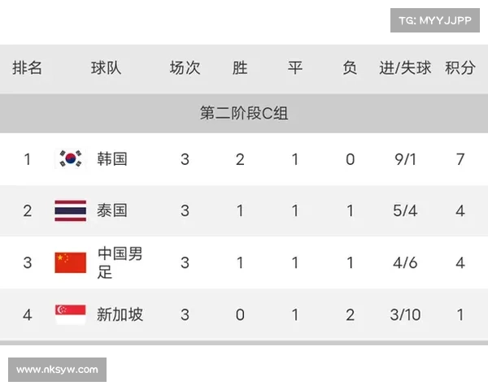488x390 pixels.
Task: Open the www.nksyw.com link
Action: [58, 370]
